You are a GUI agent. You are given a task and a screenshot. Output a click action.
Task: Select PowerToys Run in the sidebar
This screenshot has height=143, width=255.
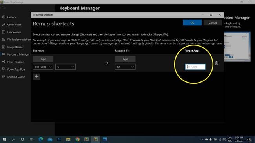[16, 69]
